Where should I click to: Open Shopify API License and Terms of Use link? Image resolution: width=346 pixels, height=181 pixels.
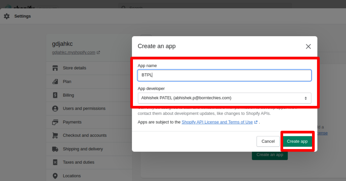click(x=217, y=122)
